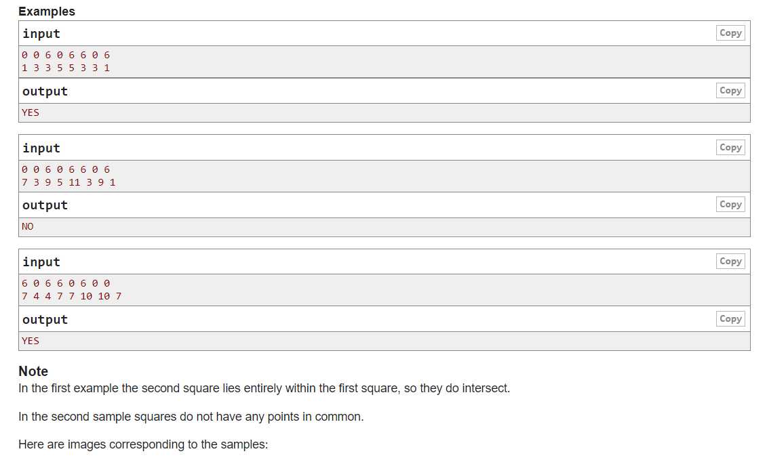This screenshot has width=767, height=460.
Task: Copy the third example's input
Action: click(730, 262)
